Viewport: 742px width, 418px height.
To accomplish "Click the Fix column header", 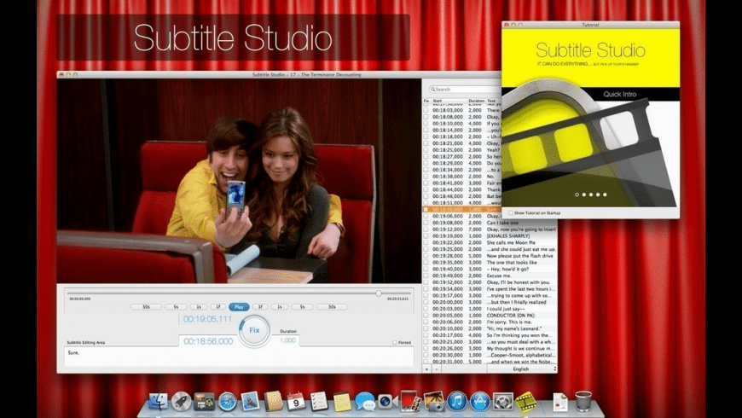I will (426, 101).
